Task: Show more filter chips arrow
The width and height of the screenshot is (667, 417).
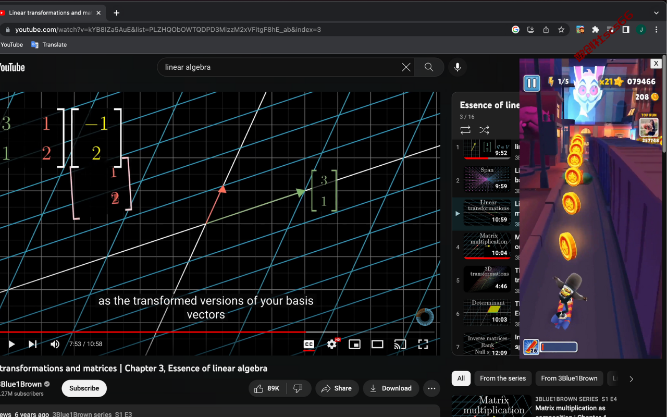Action: click(x=631, y=379)
